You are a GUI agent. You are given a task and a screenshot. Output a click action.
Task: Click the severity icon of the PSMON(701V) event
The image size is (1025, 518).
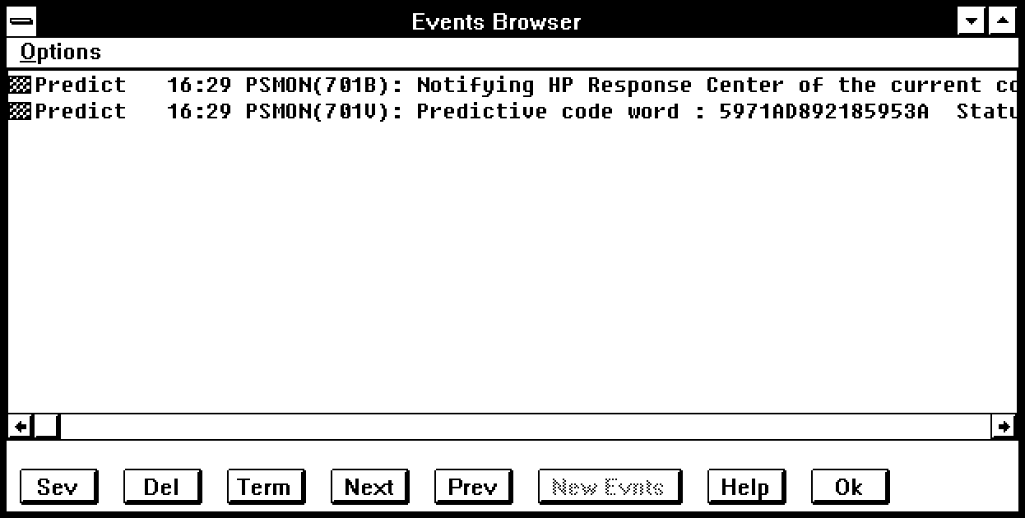tap(20, 111)
